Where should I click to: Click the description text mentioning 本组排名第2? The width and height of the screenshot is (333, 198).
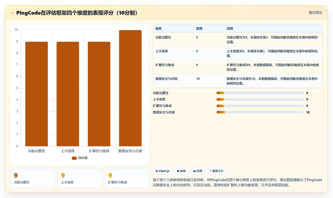pos(272,40)
